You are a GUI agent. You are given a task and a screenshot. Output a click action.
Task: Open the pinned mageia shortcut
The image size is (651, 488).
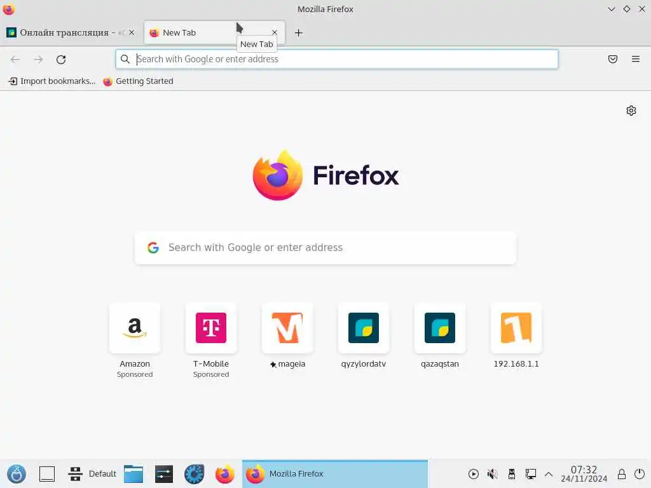[x=287, y=329]
